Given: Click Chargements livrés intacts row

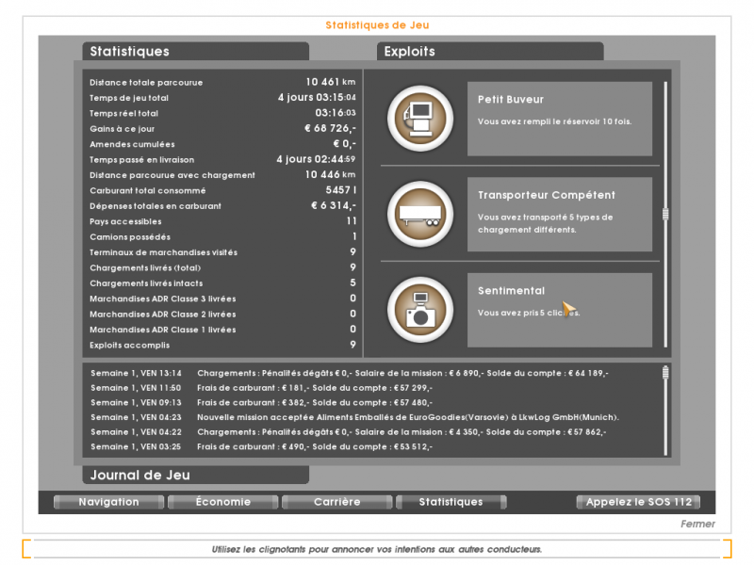Looking at the screenshot, I should pos(222,283).
